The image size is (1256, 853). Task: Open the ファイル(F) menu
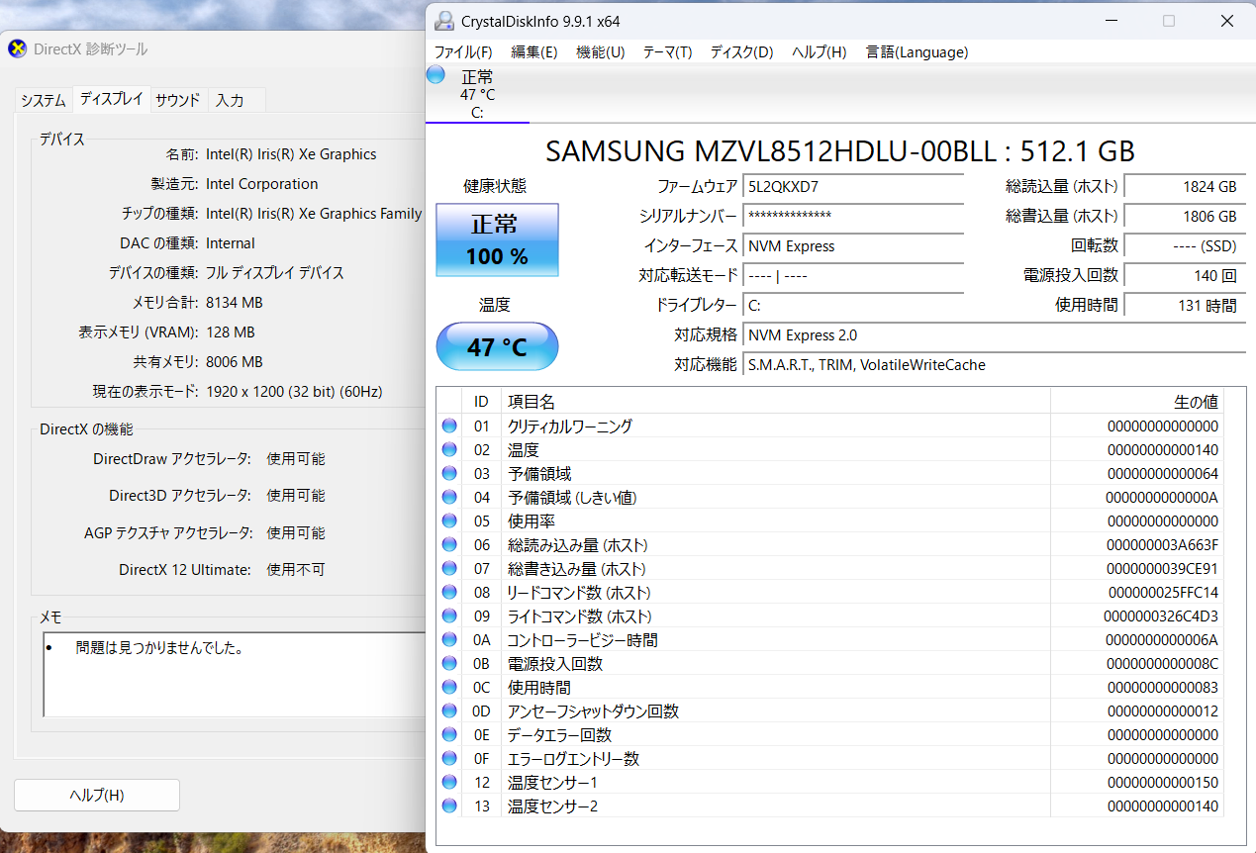coord(463,52)
